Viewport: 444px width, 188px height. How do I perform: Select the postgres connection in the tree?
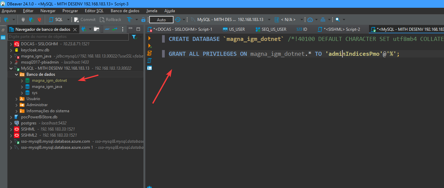[x=28, y=123]
